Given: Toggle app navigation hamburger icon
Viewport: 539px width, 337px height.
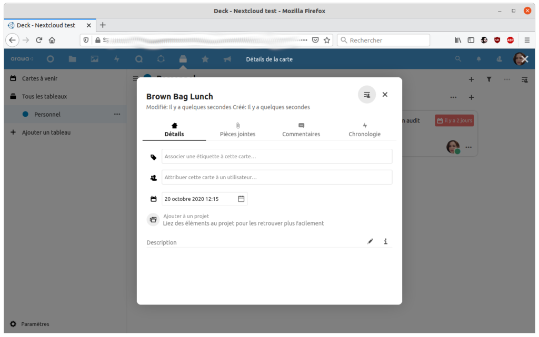Looking at the screenshot, I should [135, 78].
